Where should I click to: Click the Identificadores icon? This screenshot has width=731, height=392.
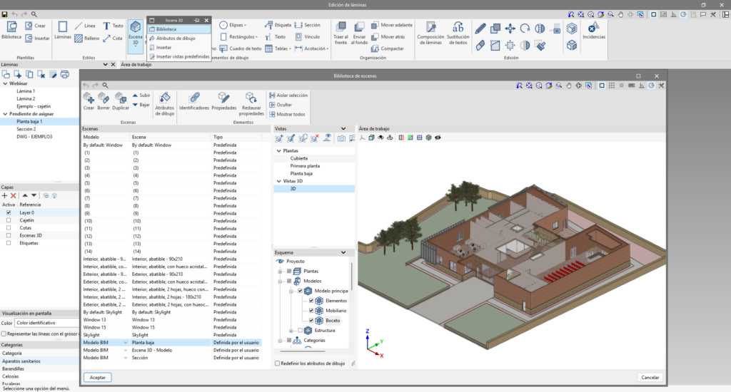click(193, 99)
